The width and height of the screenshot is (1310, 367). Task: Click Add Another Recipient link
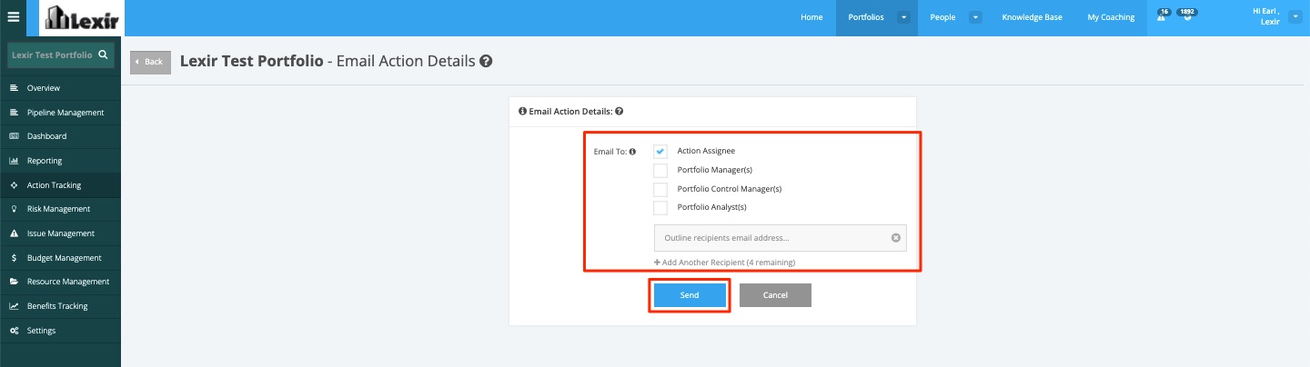724,263
